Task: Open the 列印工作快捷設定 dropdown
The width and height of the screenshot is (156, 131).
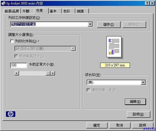Action: (90, 24)
